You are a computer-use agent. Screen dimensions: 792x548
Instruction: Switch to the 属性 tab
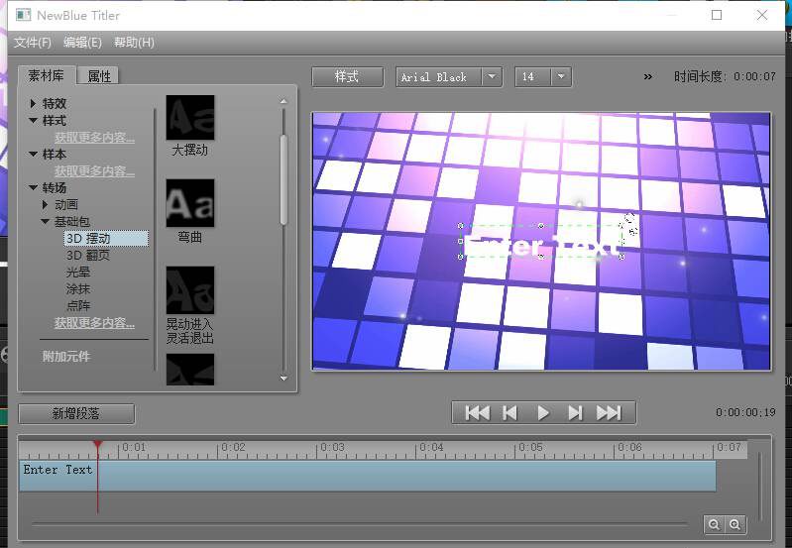point(99,75)
